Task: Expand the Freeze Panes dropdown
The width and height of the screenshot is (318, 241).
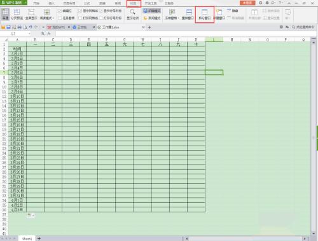Action: click(179, 18)
